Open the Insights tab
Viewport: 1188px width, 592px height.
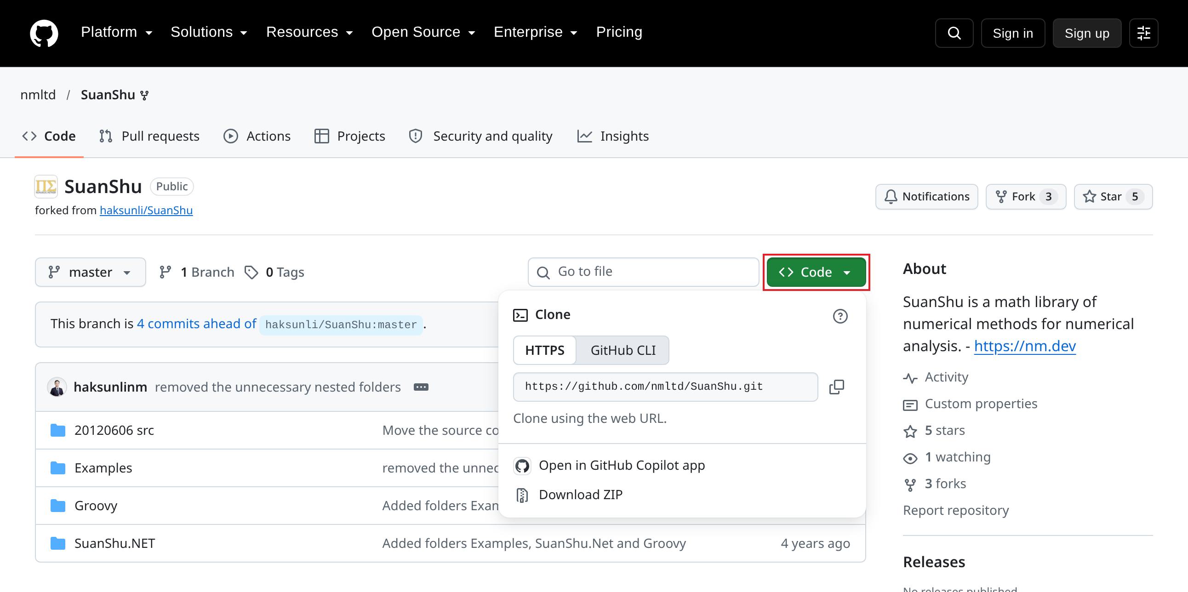pyautogui.click(x=613, y=137)
